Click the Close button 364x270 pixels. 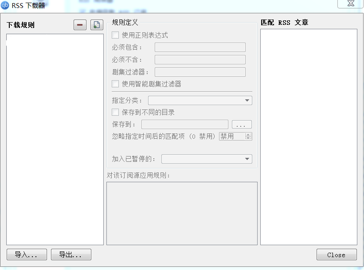[x=337, y=254]
